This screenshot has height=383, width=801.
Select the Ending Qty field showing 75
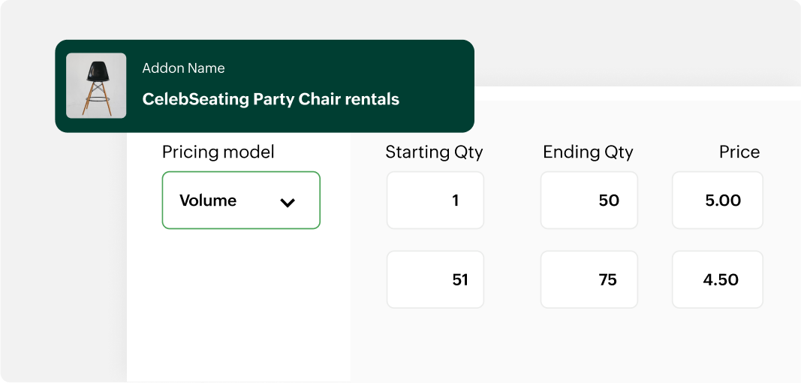(589, 279)
